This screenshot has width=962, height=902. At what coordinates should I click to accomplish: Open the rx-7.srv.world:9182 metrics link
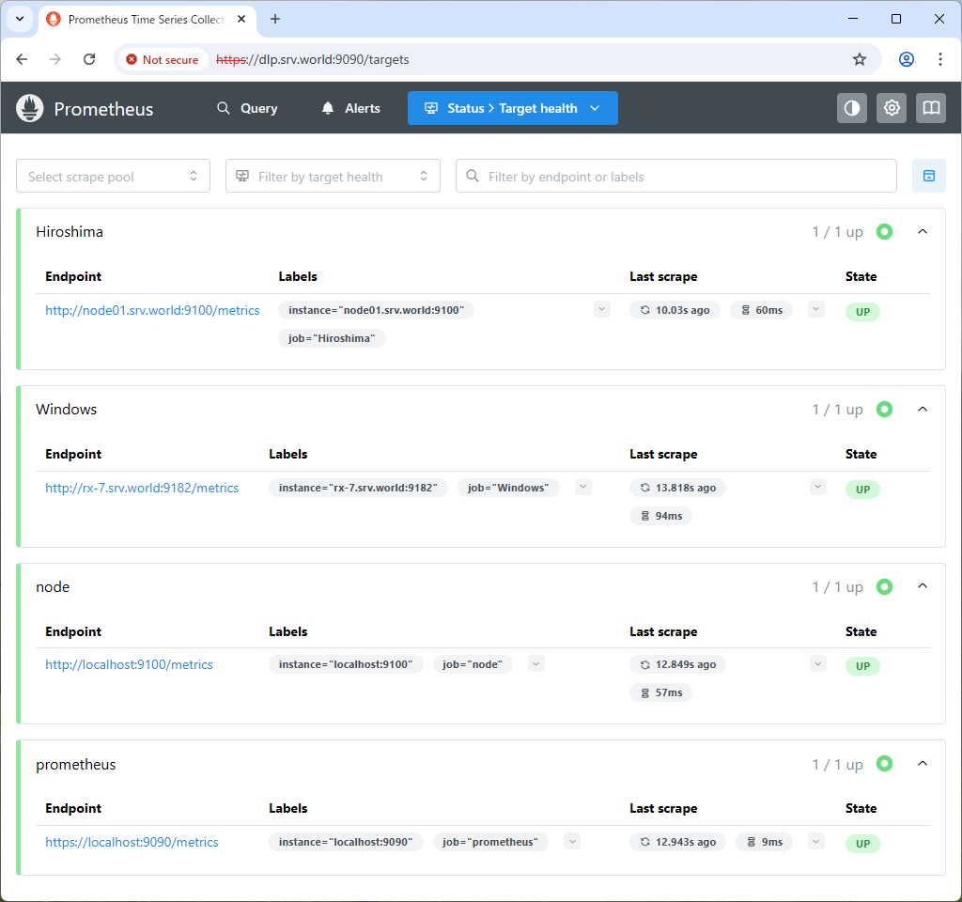tap(142, 488)
